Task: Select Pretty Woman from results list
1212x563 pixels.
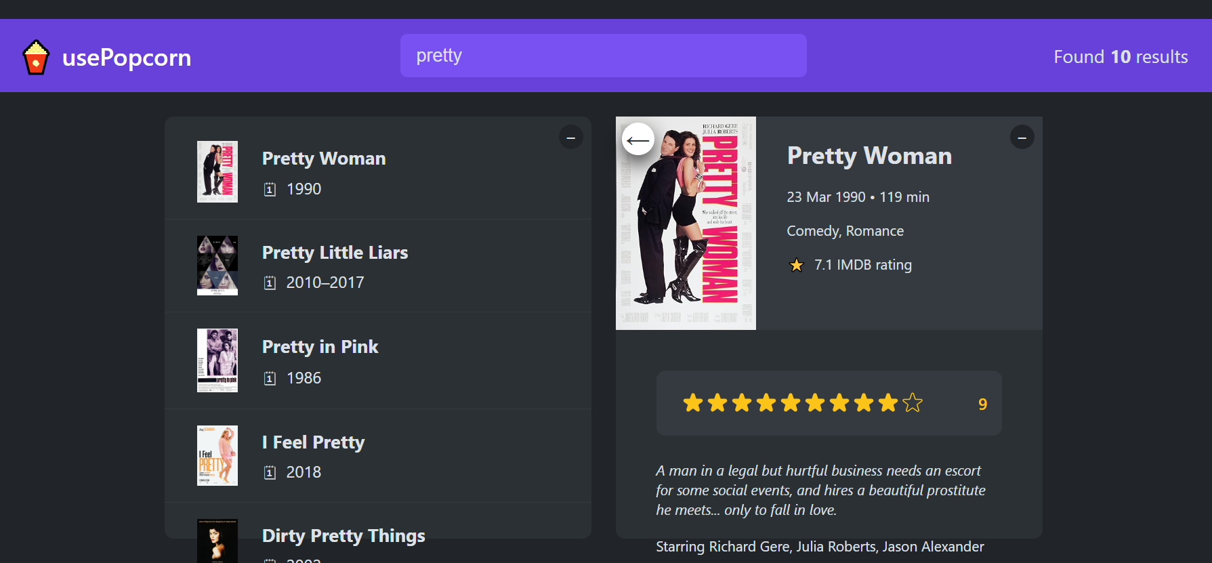Action: [323, 159]
